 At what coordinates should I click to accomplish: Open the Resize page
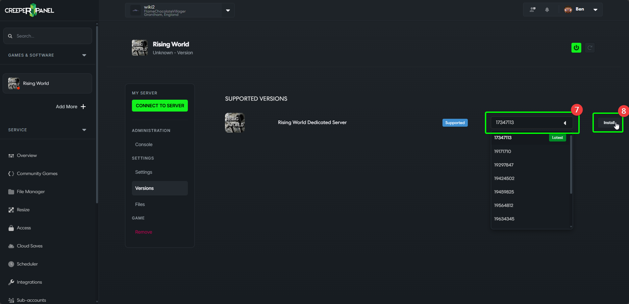click(x=23, y=210)
